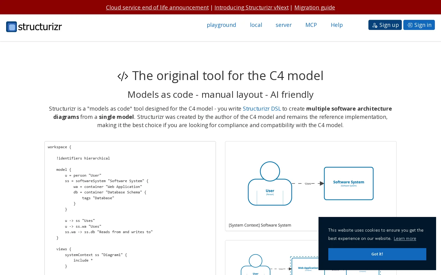Viewport: 441px width, 275px height.
Task: Click the Sign up button
Action: (385, 25)
